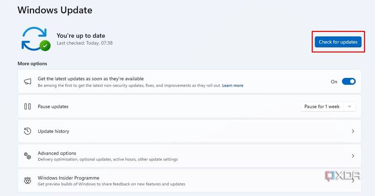The height and width of the screenshot is (196, 375).
Task: Click the Pause for 1 week button
Action: click(x=322, y=107)
